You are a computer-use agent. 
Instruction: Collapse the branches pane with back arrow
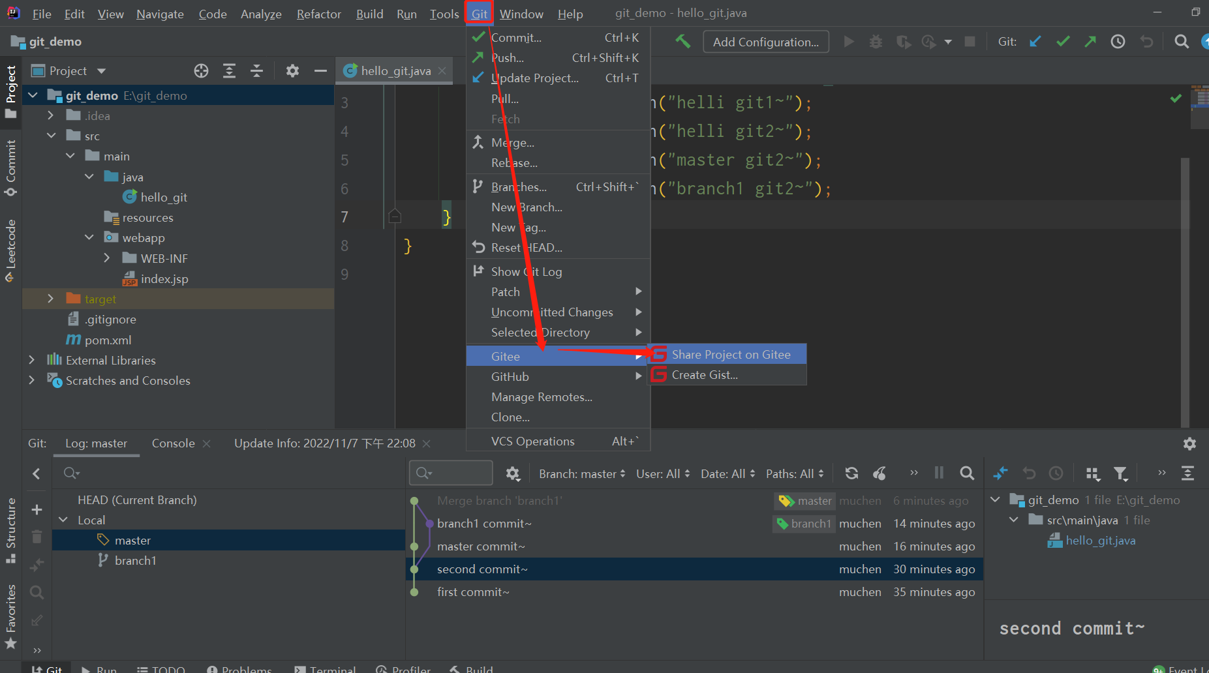tap(37, 473)
